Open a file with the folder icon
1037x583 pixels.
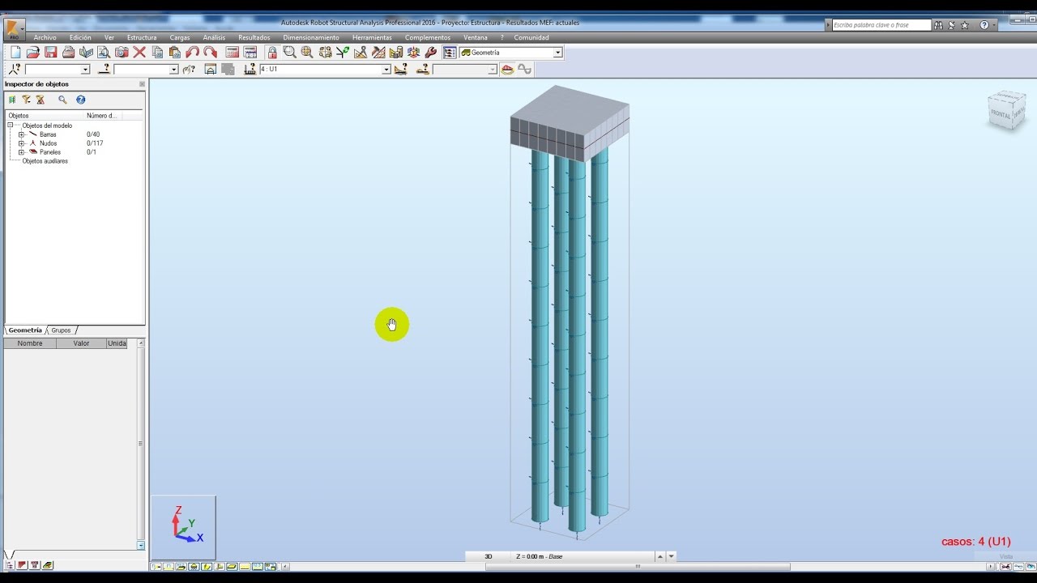32,53
